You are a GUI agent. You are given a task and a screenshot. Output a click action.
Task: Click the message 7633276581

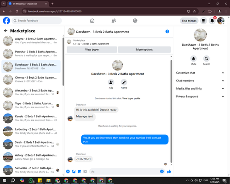(83, 159)
